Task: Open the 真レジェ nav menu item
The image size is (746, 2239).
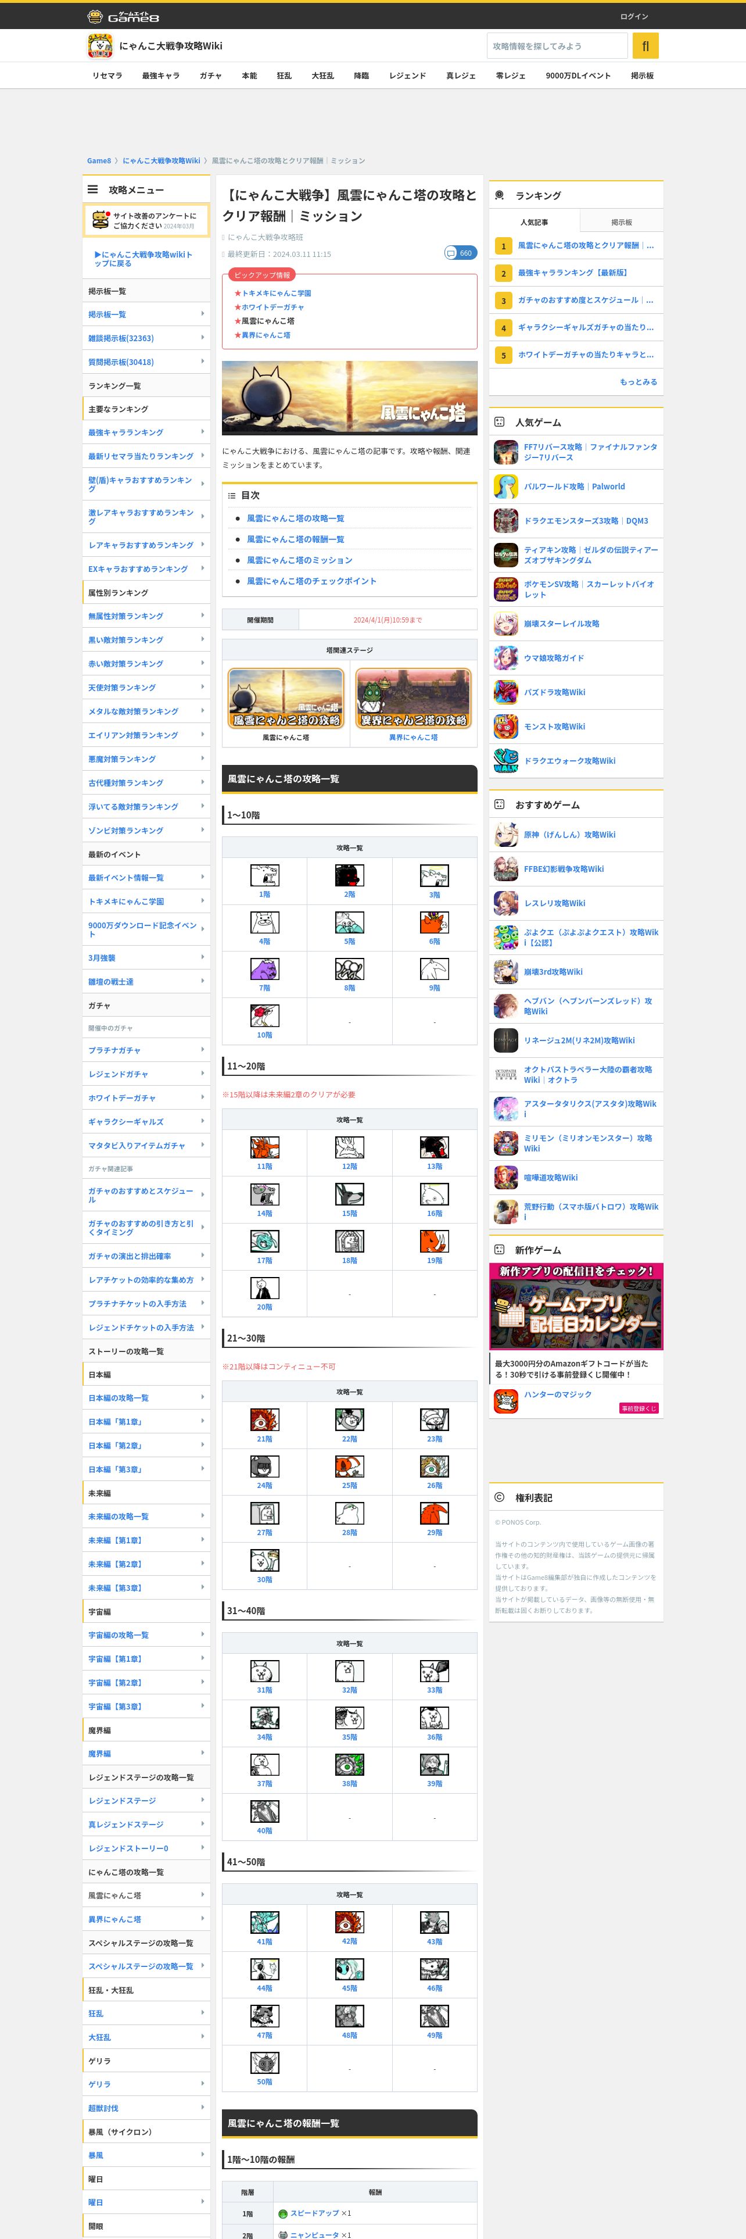Action: tap(461, 76)
